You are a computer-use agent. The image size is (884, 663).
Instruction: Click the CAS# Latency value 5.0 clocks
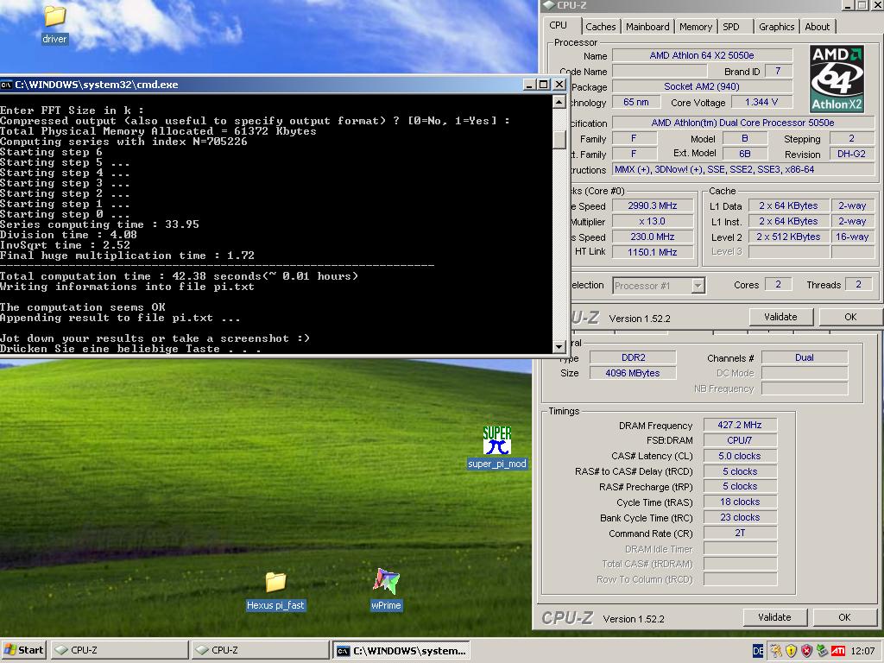pyautogui.click(x=740, y=456)
